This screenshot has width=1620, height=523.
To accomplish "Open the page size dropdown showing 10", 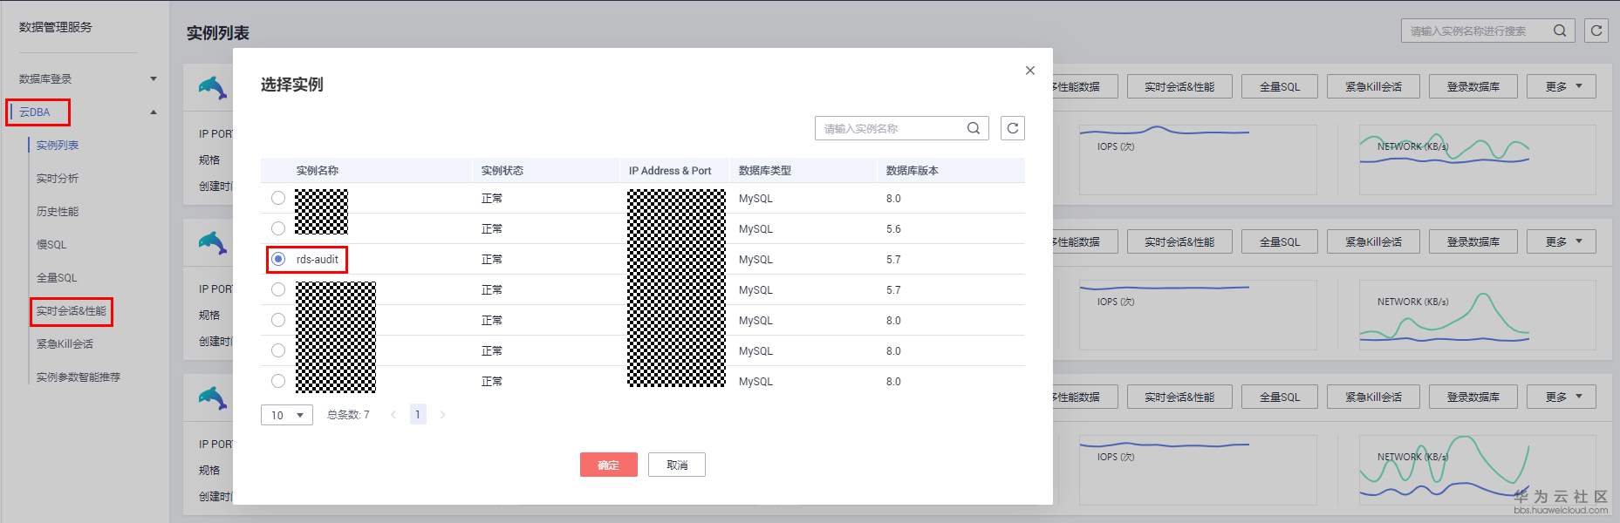I will [x=286, y=415].
